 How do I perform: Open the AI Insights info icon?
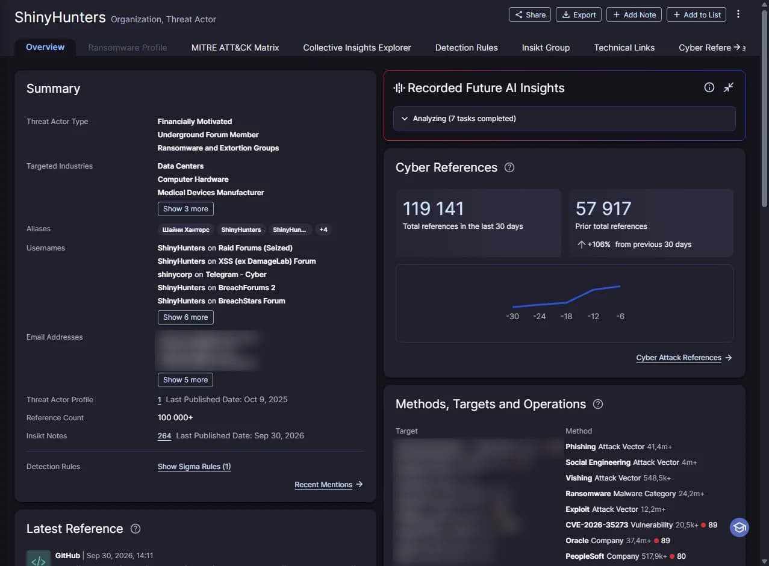(x=709, y=88)
